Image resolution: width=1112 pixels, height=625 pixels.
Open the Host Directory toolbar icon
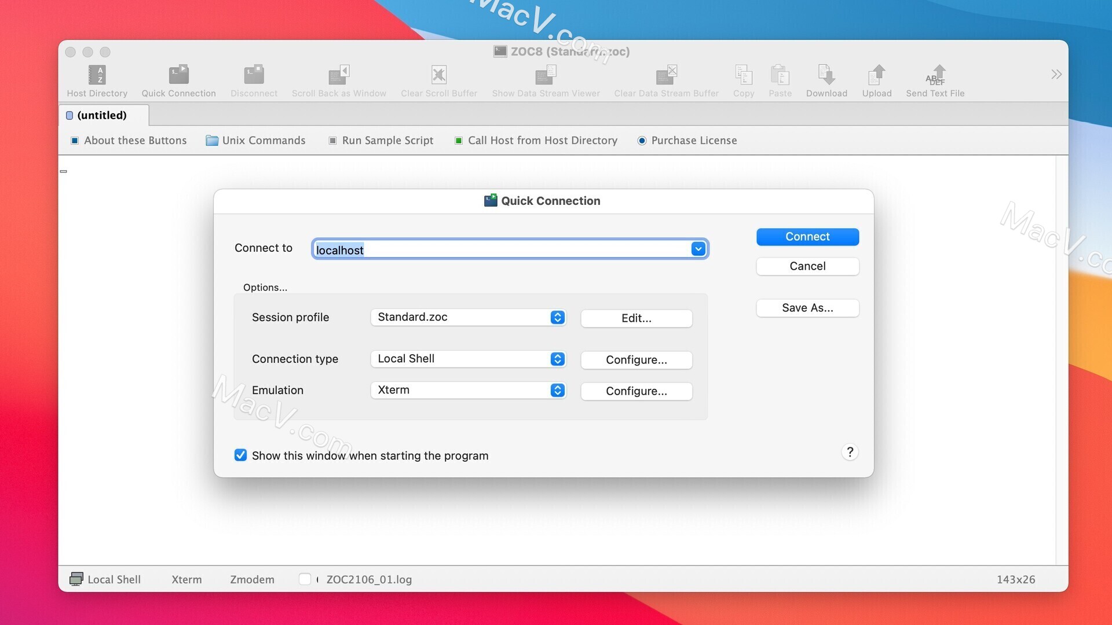click(x=97, y=75)
